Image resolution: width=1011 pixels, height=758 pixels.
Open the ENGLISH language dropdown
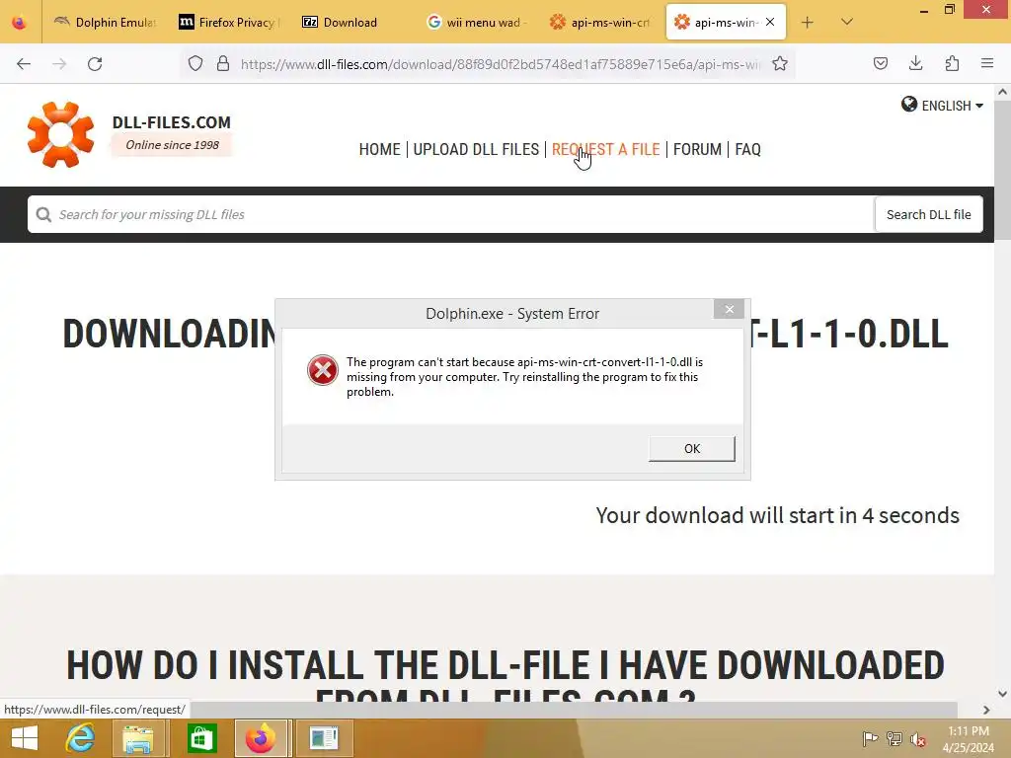click(942, 105)
